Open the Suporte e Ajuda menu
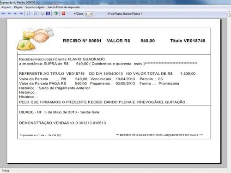Viewport: 231px width, 173px height. pos(35,7)
